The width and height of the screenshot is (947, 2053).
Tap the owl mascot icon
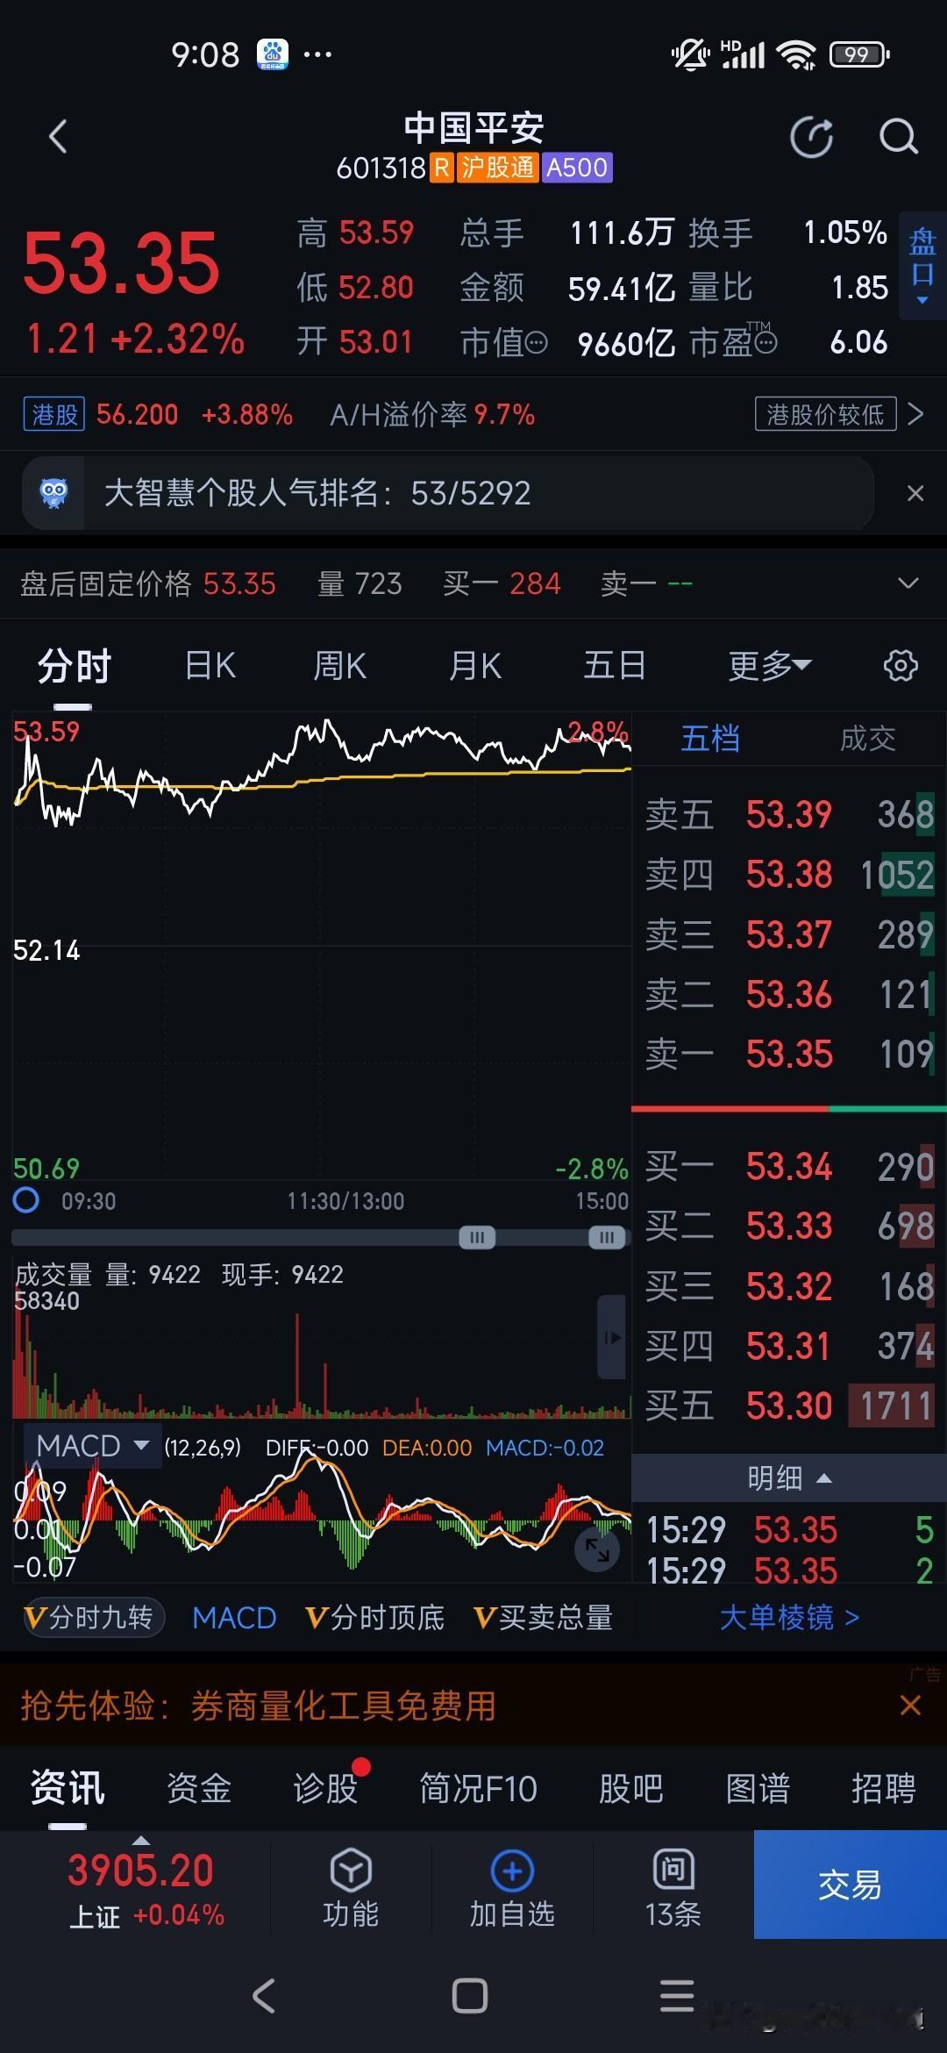pos(53,492)
